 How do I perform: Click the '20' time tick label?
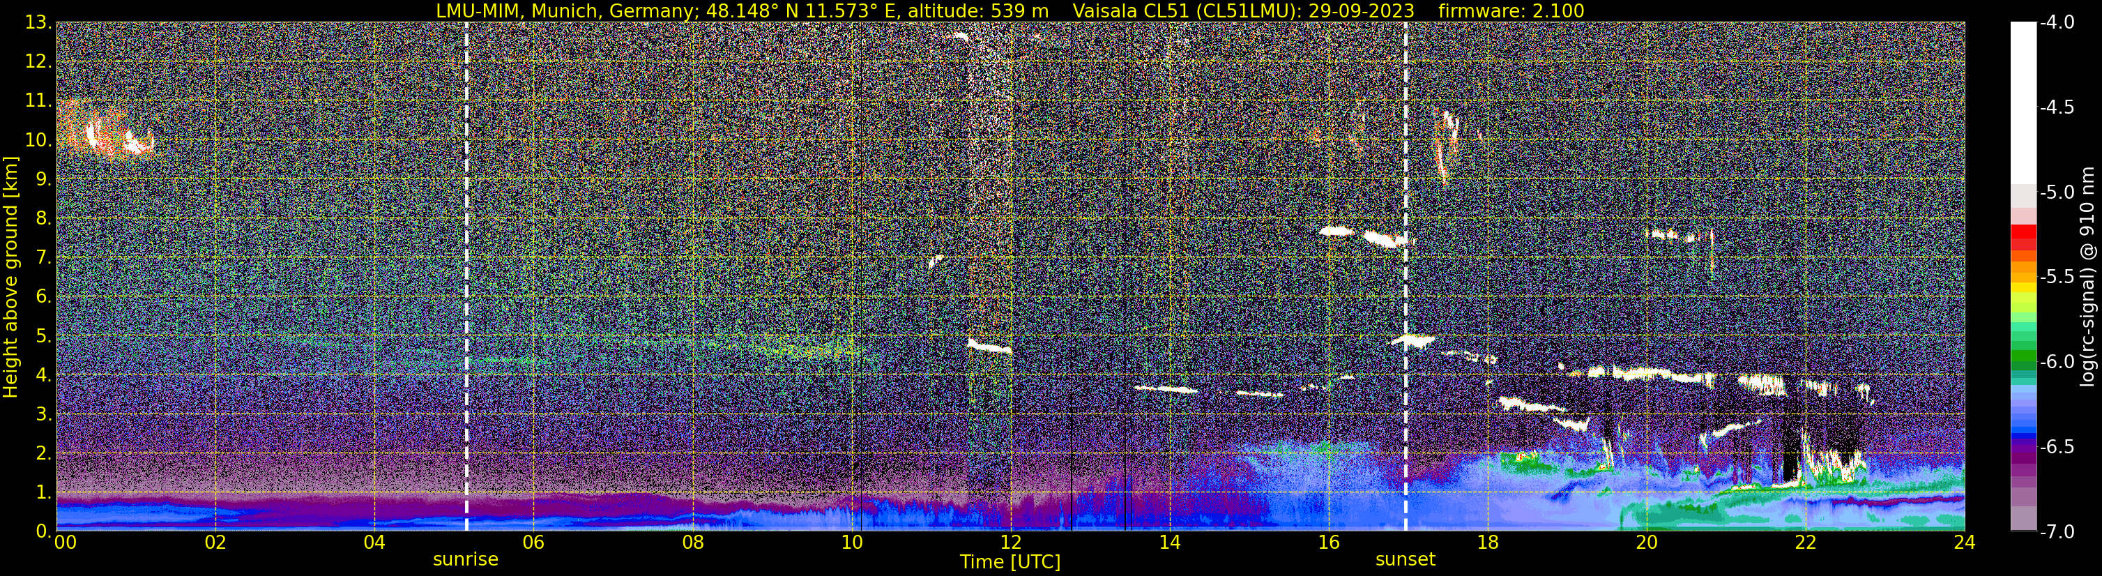point(1647,543)
